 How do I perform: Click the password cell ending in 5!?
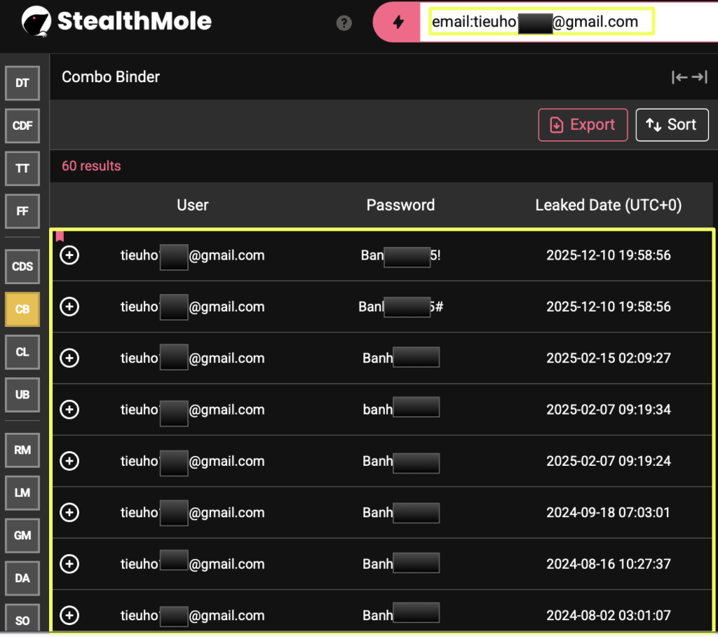point(400,255)
